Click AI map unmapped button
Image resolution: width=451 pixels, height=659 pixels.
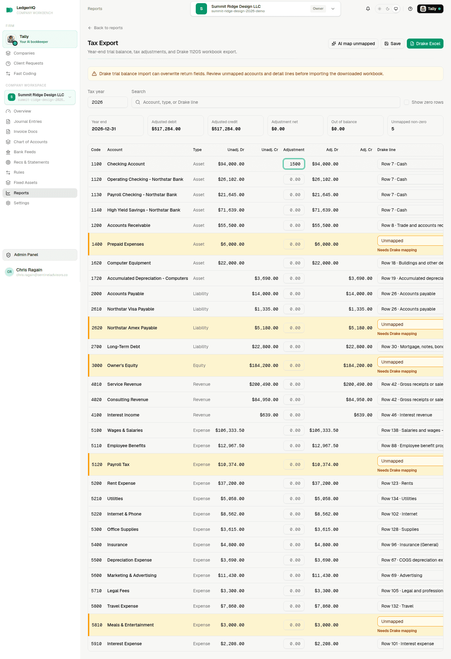[x=353, y=44]
